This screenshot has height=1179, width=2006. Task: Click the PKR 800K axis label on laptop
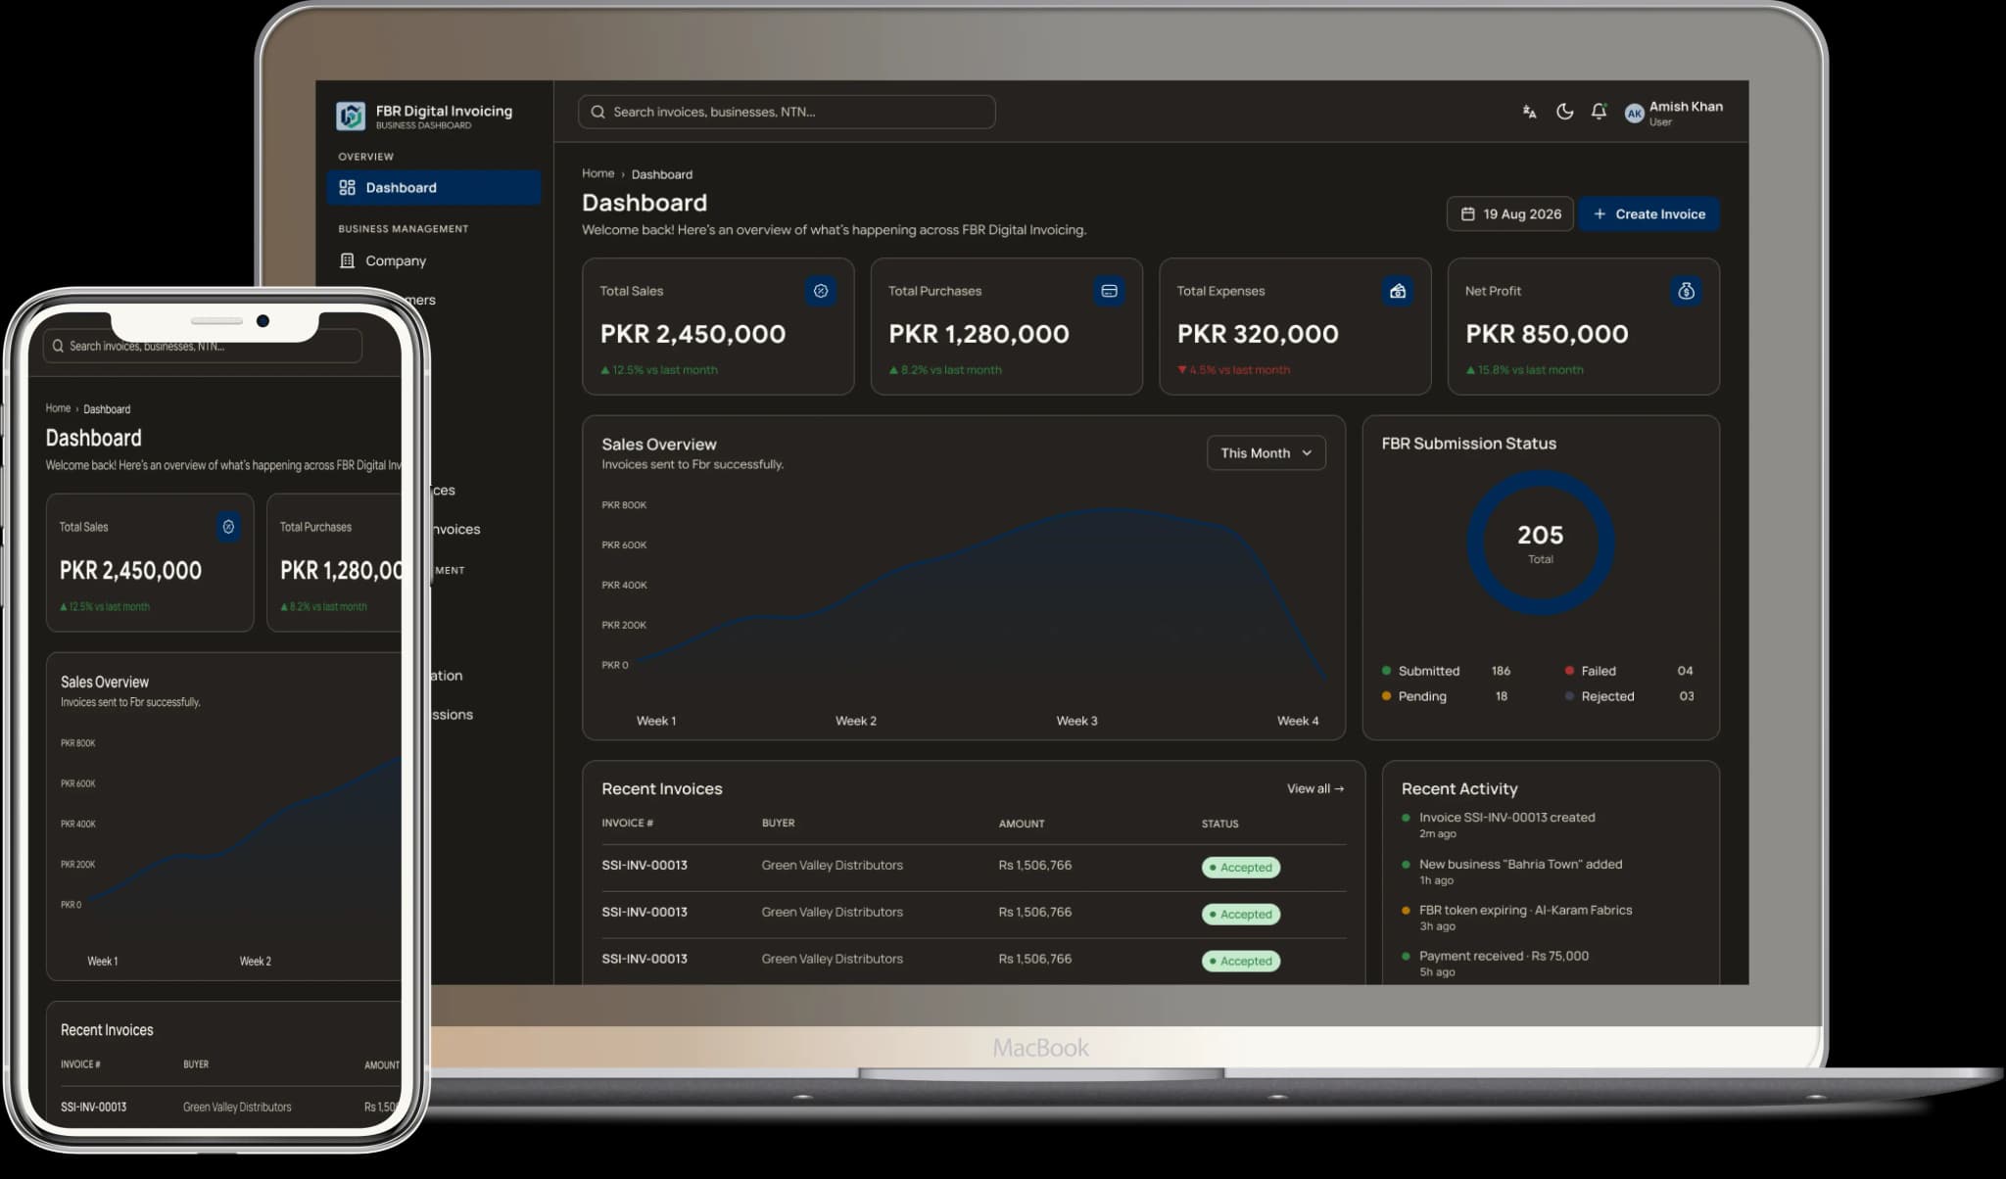click(x=624, y=505)
